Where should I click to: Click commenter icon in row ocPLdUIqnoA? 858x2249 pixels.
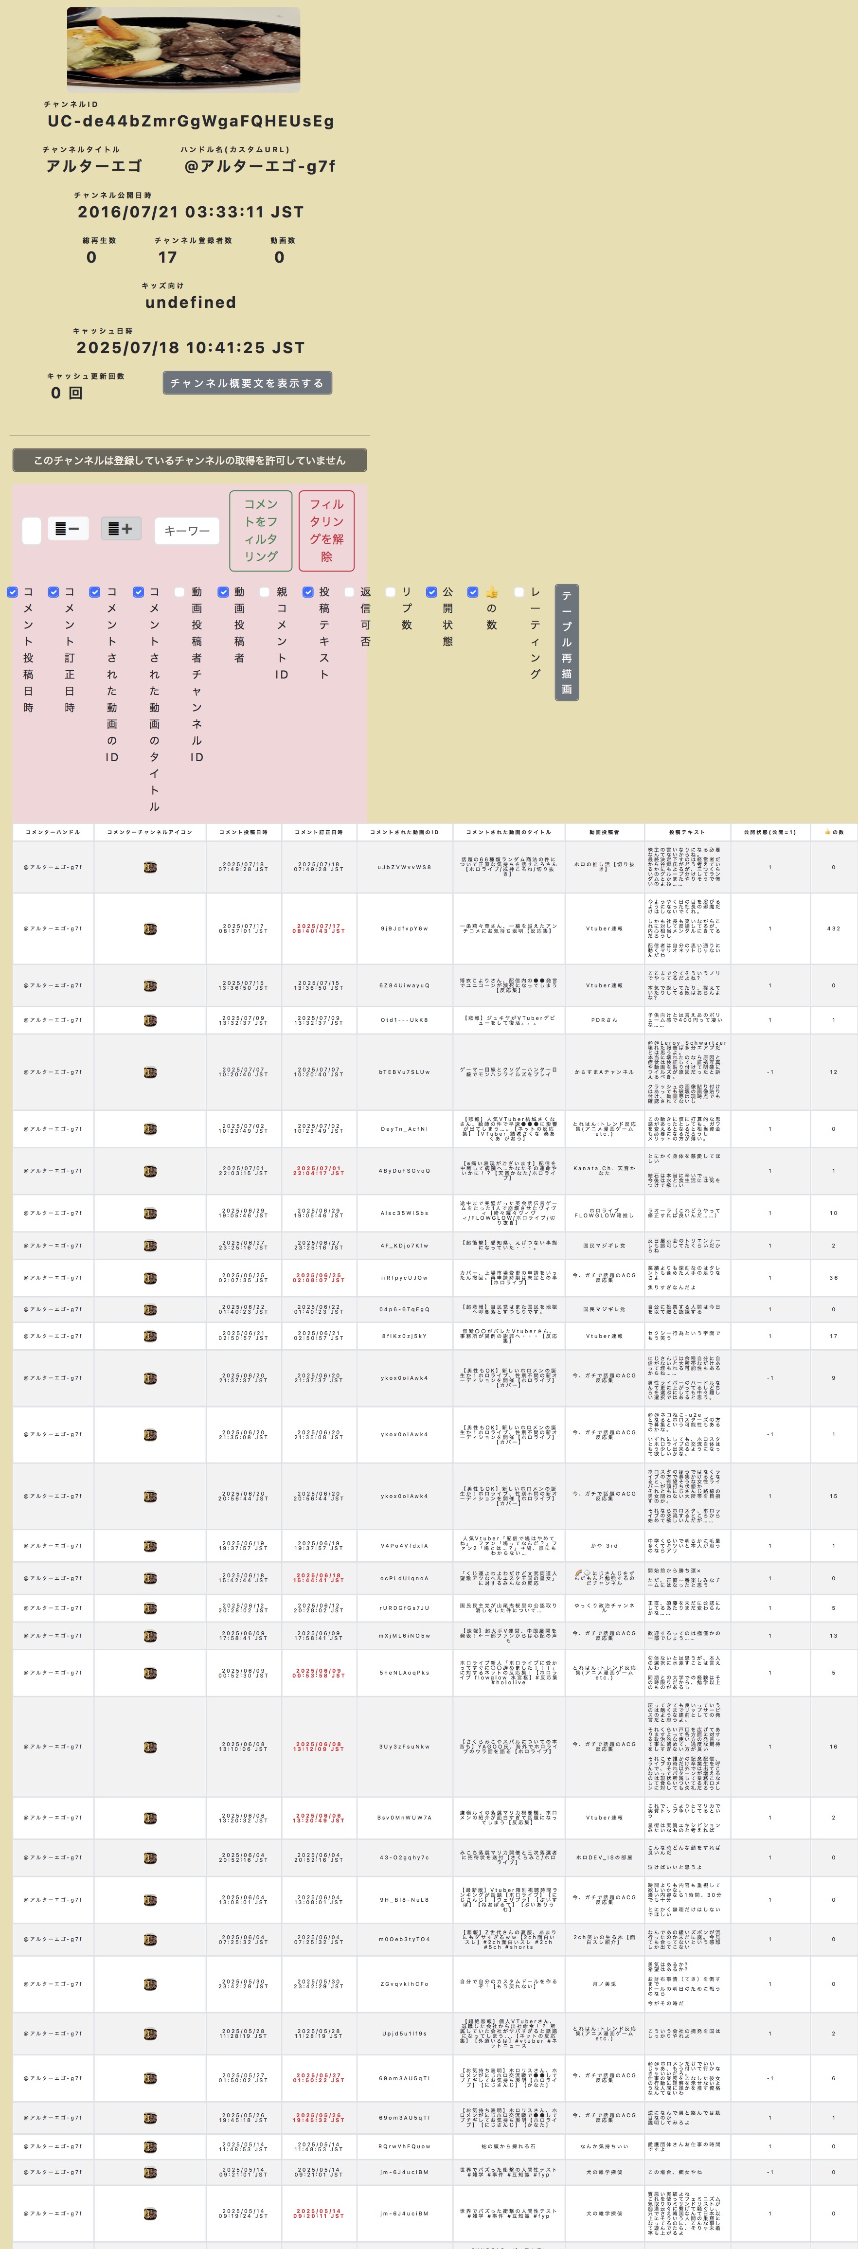coord(150,1578)
